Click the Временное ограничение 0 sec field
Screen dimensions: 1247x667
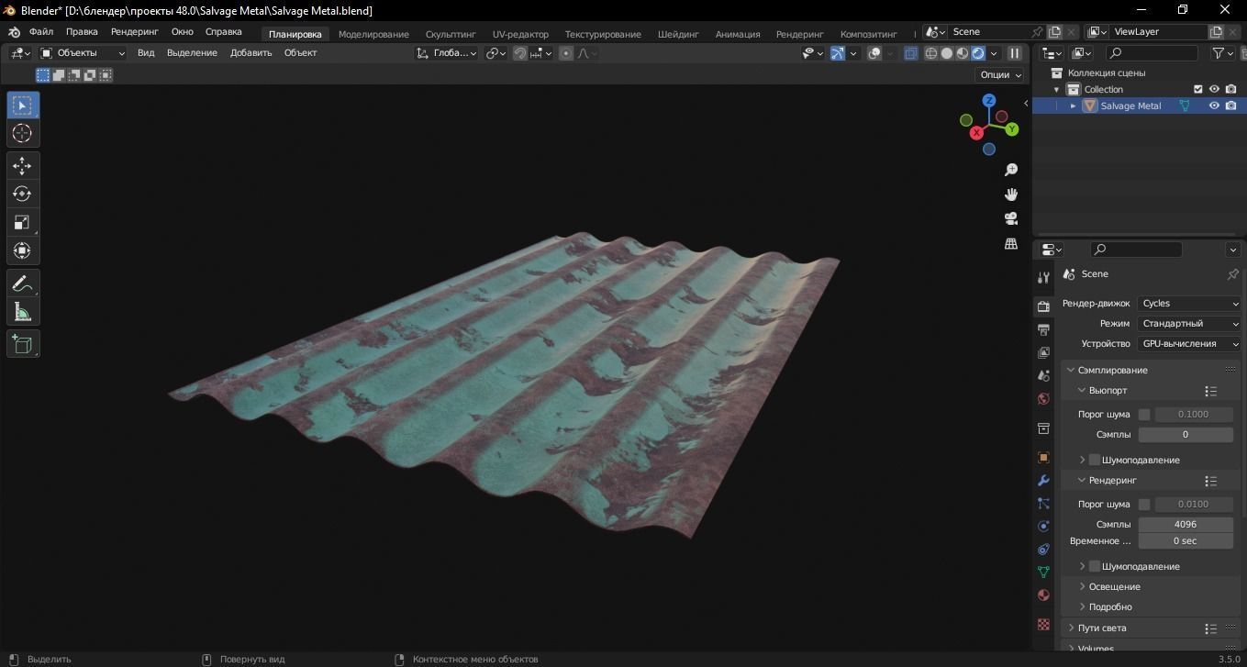click(1186, 541)
